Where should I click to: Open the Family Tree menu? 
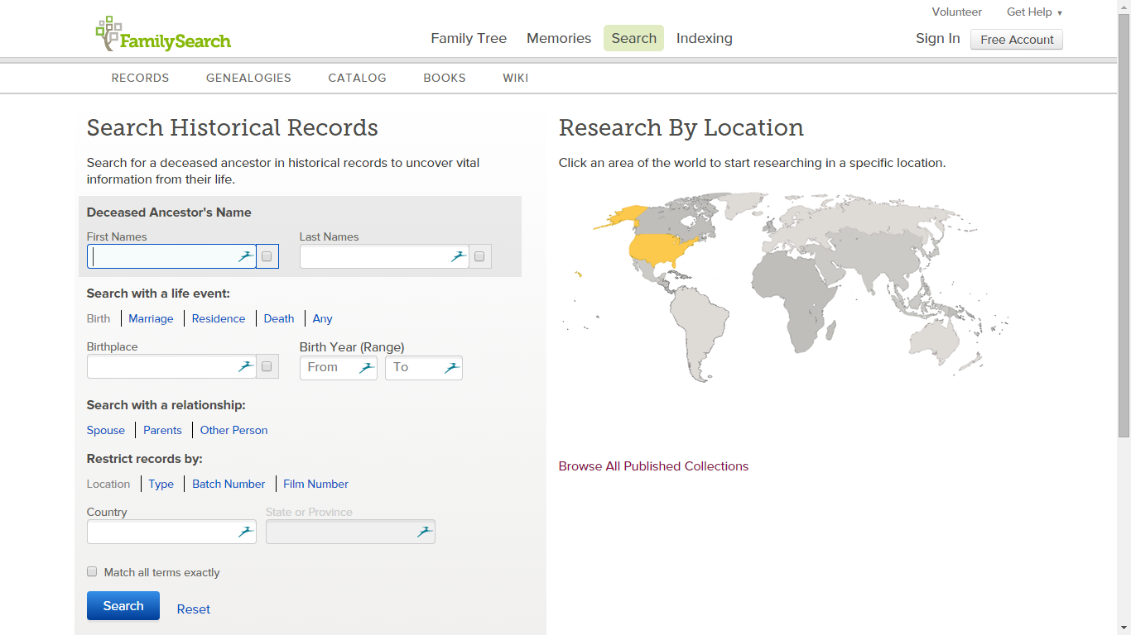469,38
